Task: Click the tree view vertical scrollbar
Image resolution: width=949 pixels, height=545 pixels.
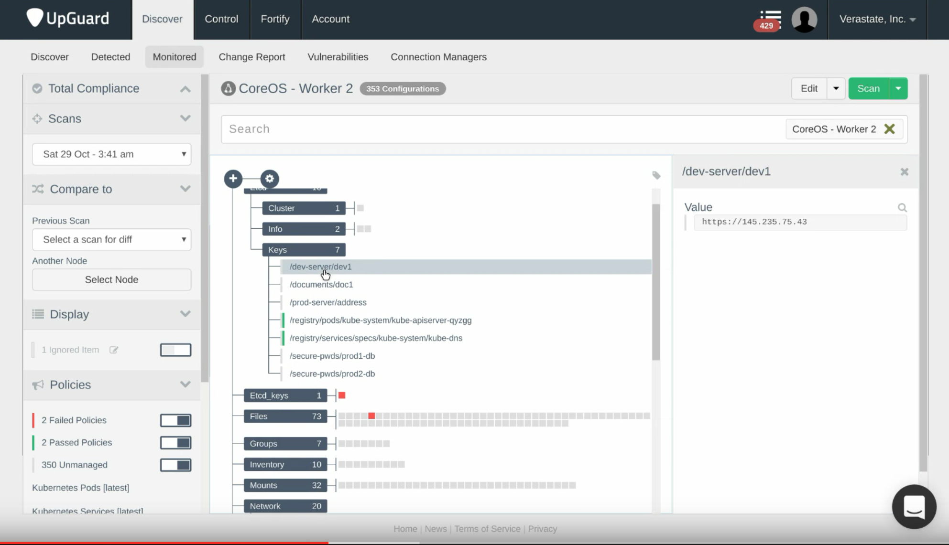Action: point(656,282)
